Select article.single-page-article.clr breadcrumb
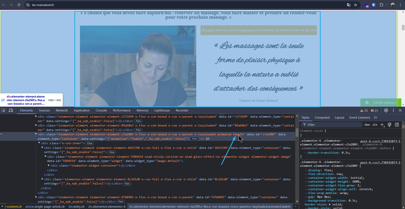Screen dimensions: 405x209 [45, 206]
